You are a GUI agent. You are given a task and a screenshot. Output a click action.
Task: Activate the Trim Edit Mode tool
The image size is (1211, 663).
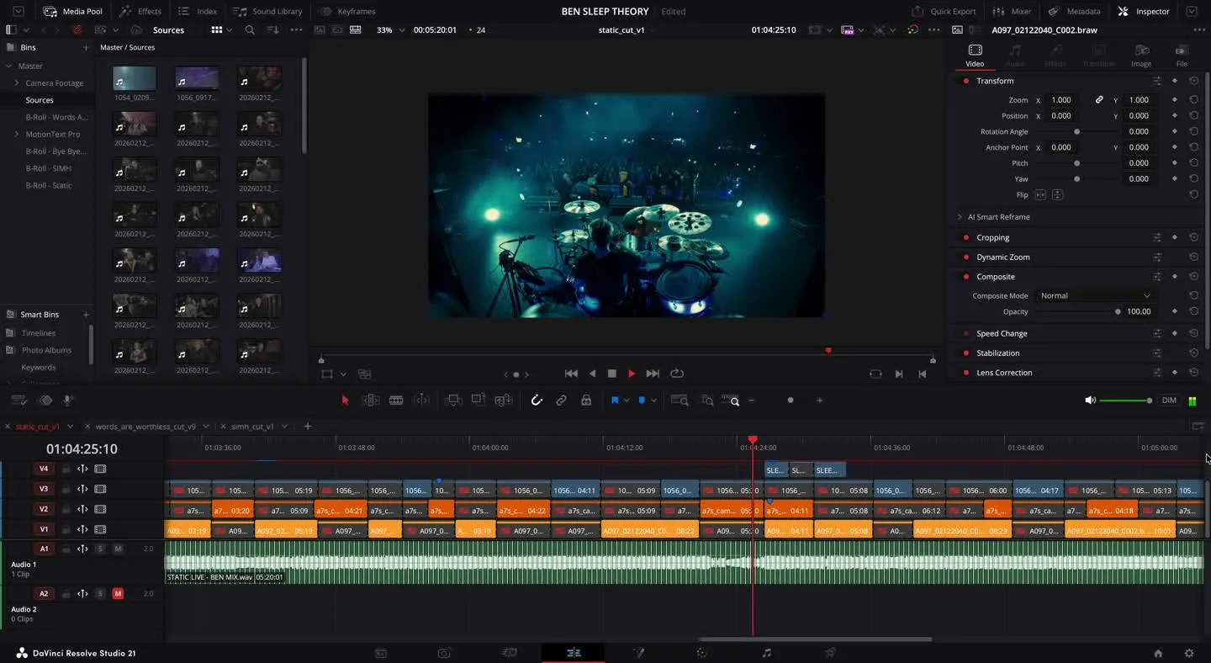[371, 400]
